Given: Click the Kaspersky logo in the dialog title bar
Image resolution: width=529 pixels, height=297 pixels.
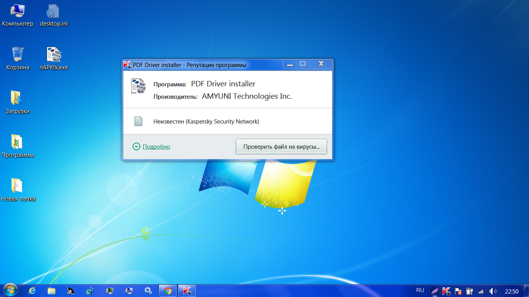Looking at the screenshot, I should (x=127, y=65).
